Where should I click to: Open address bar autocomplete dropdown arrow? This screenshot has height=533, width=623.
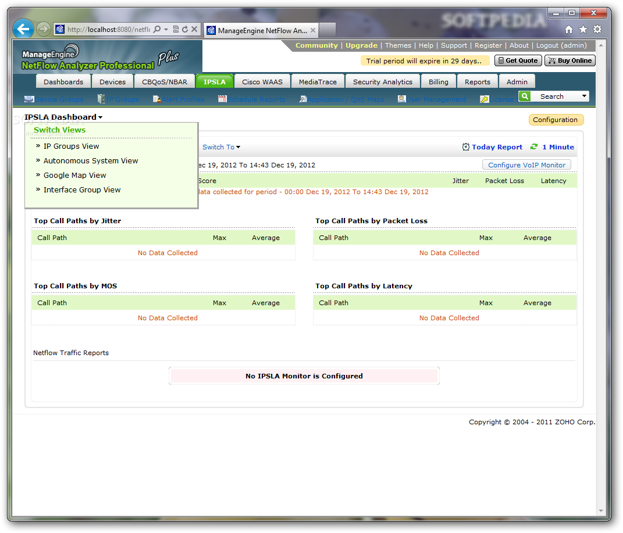(166, 30)
